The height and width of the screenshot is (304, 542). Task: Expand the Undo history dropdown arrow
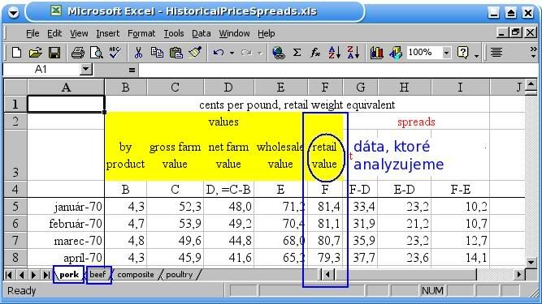232,53
